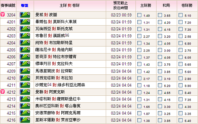Click the 賽事編號 column header
Image resolution: width=198 pixels, height=124 pixels.
8,5
